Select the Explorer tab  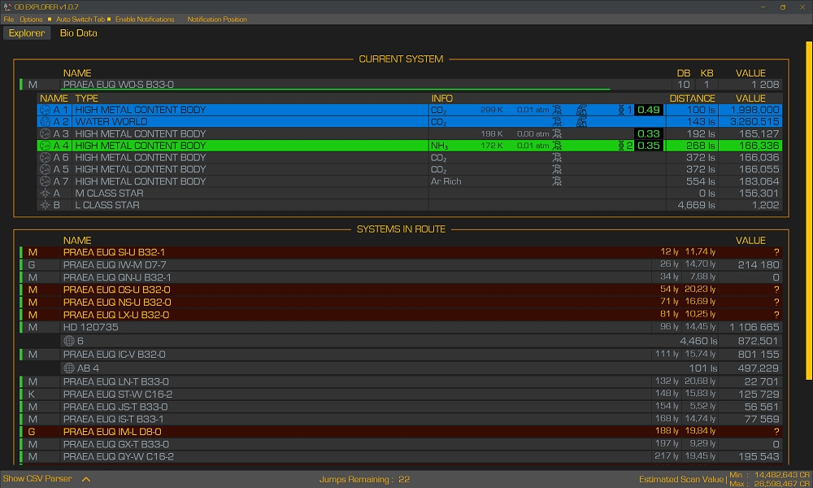(27, 33)
